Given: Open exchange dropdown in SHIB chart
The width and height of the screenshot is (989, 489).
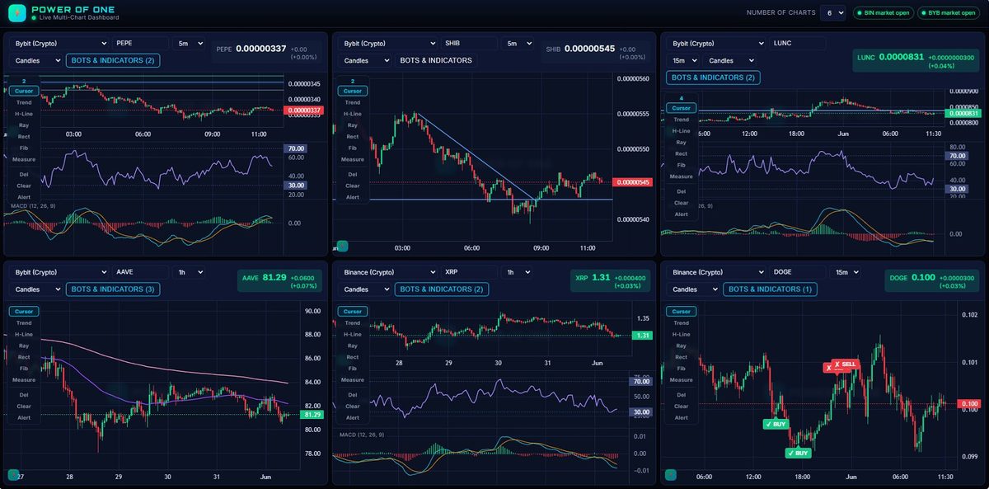Looking at the screenshot, I should tap(388, 43).
